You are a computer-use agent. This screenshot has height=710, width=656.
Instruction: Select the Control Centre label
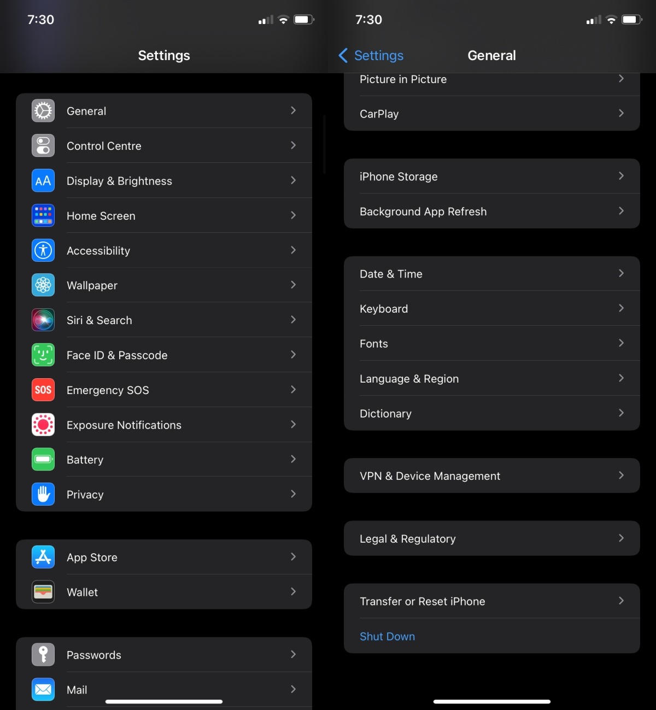coord(104,146)
